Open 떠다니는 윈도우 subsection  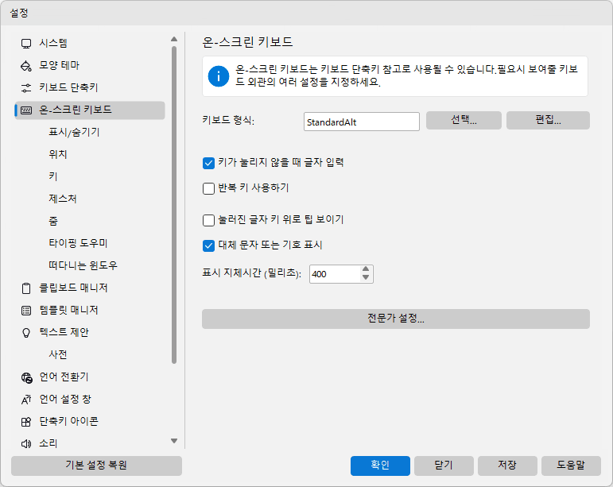pyautogui.click(x=83, y=265)
